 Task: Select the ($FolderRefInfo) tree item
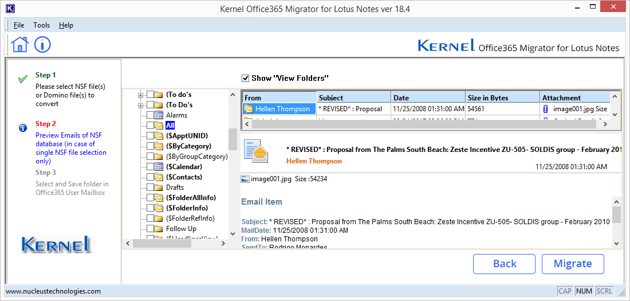point(191,218)
